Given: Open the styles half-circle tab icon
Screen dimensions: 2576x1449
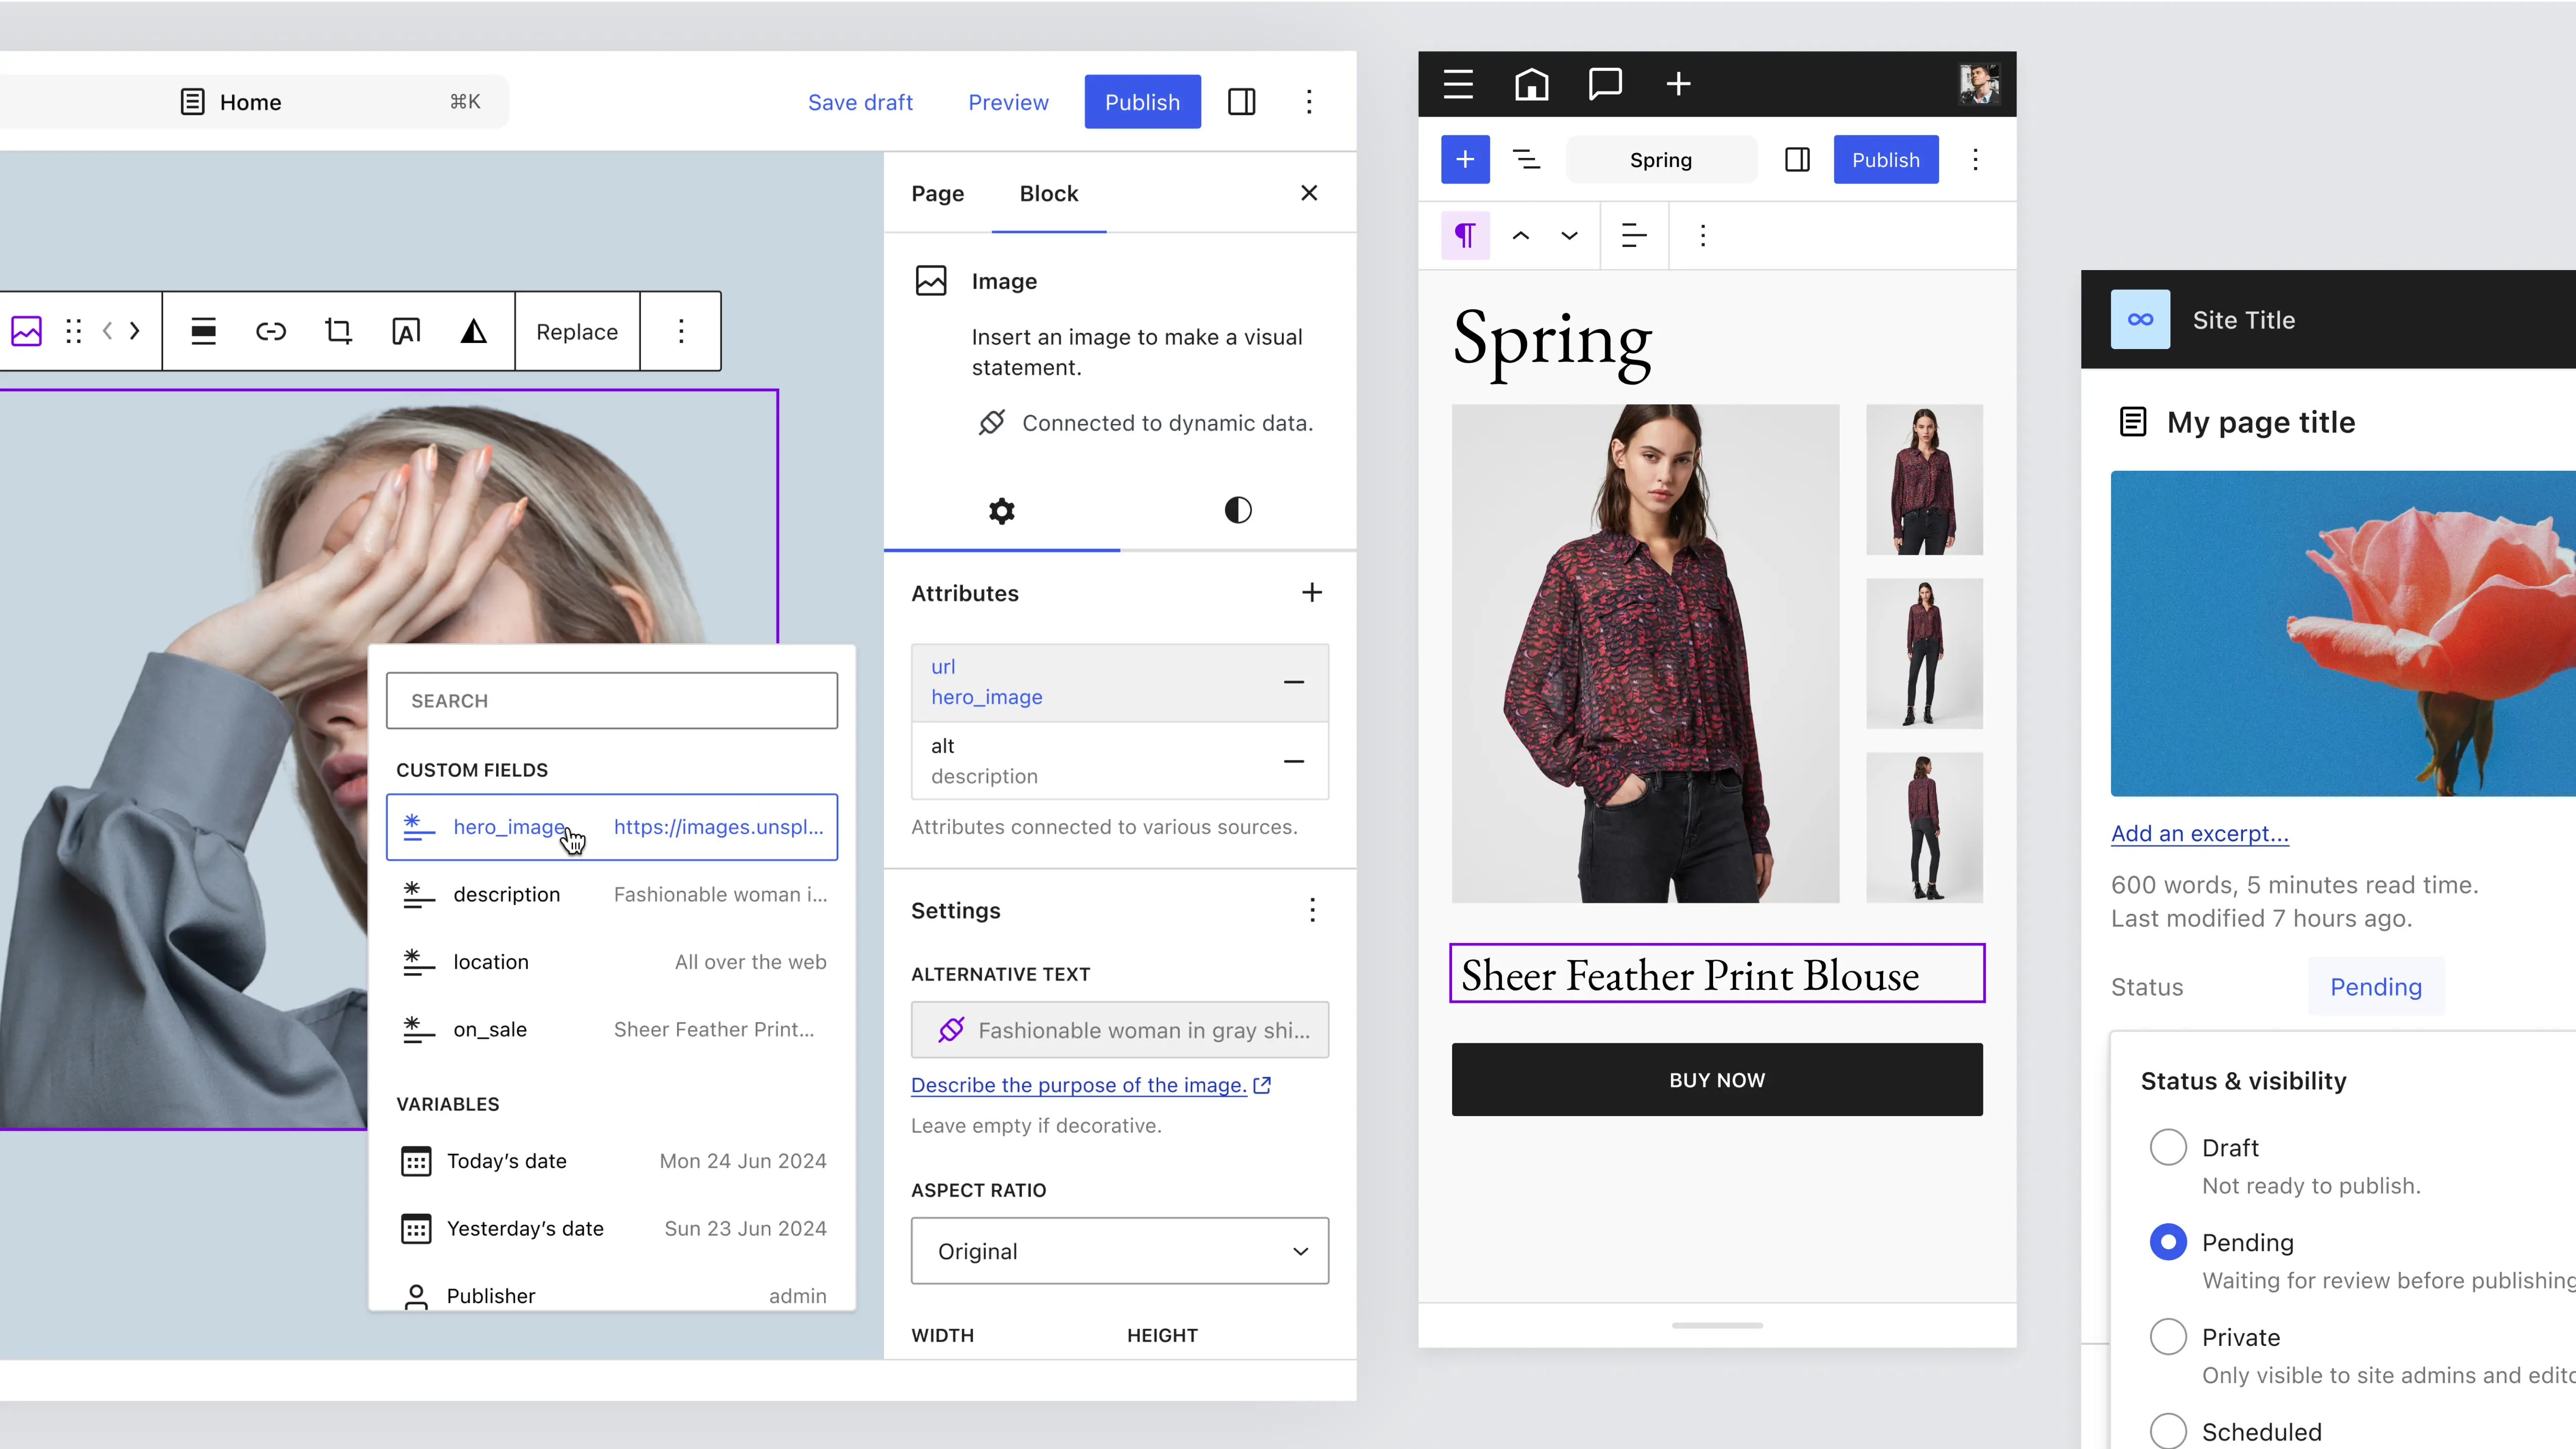Looking at the screenshot, I should (x=1237, y=510).
